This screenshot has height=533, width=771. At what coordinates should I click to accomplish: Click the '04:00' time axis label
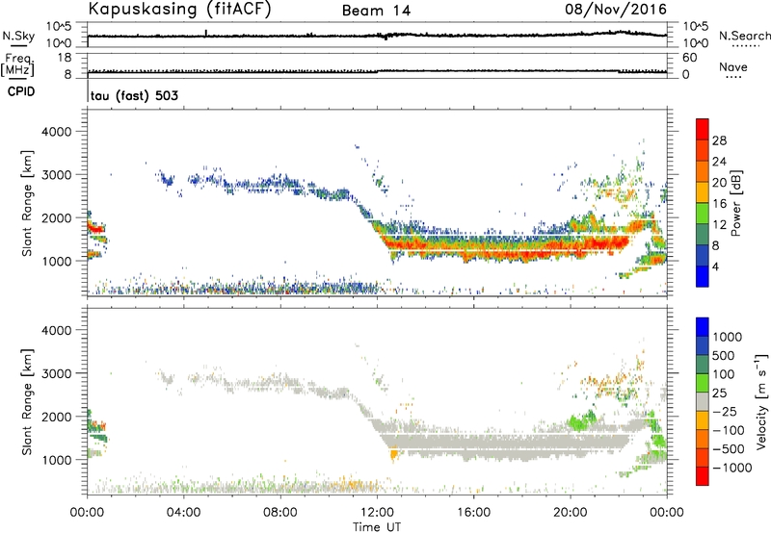coord(183,513)
